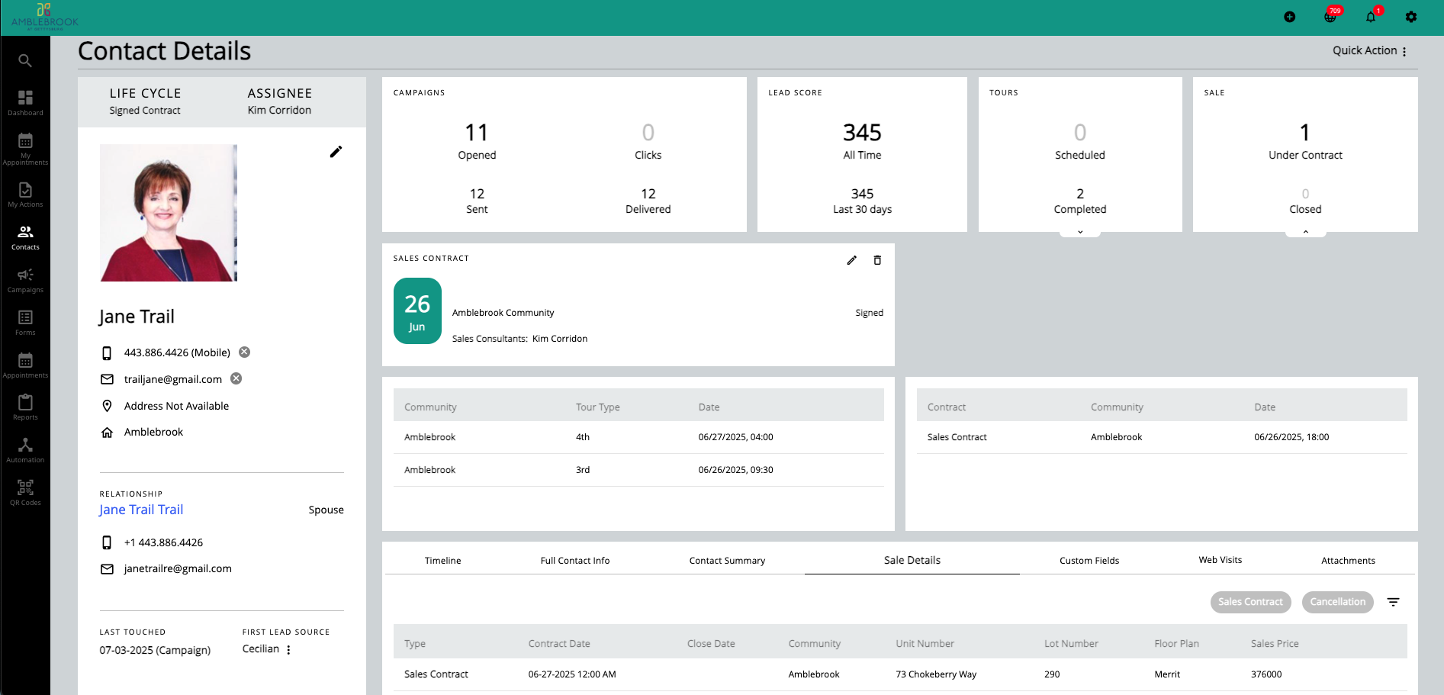Open Reports in sidebar
Image resolution: width=1444 pixels, height=695 pixels.
[x=25, y=407]
